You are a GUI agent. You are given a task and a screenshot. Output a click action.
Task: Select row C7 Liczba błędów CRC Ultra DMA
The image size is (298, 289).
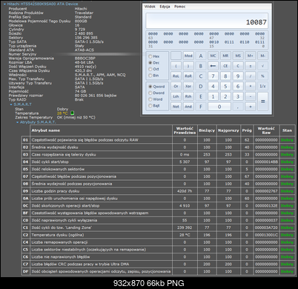(x=158, y=264)
